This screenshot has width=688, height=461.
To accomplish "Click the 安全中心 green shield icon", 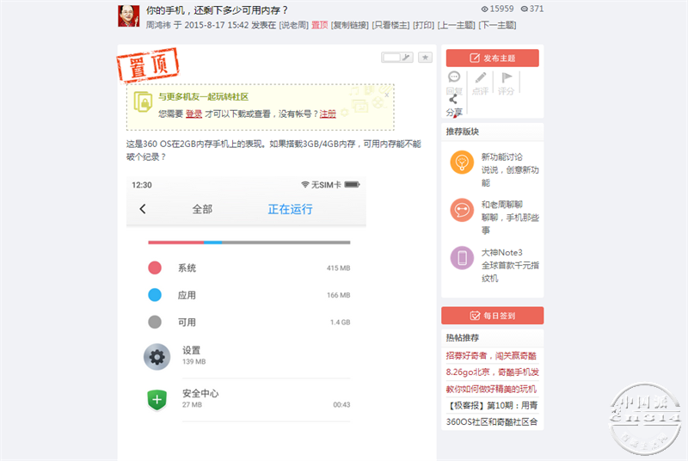I will 157,400.
